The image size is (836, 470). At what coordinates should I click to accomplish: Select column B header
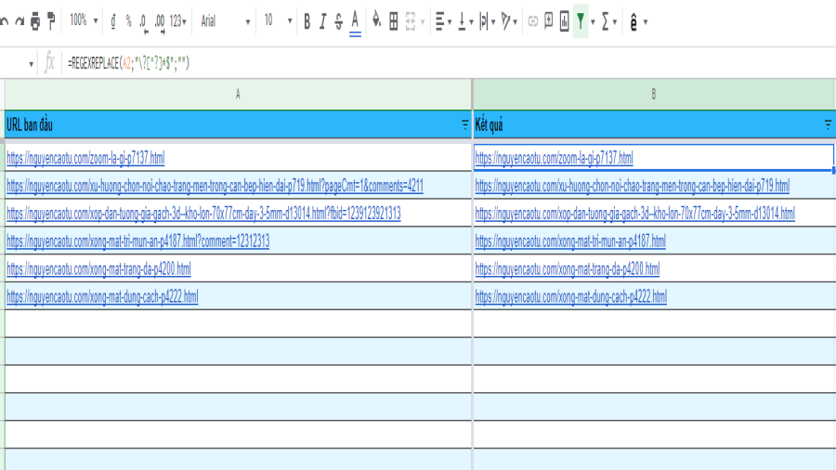pos(654,95)
